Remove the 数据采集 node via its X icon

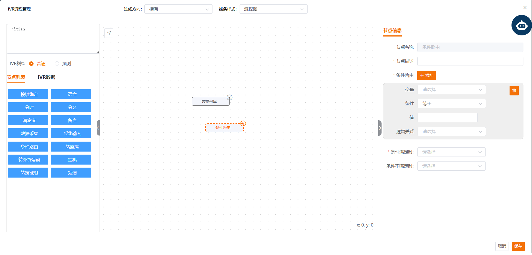tap(229, 98)
